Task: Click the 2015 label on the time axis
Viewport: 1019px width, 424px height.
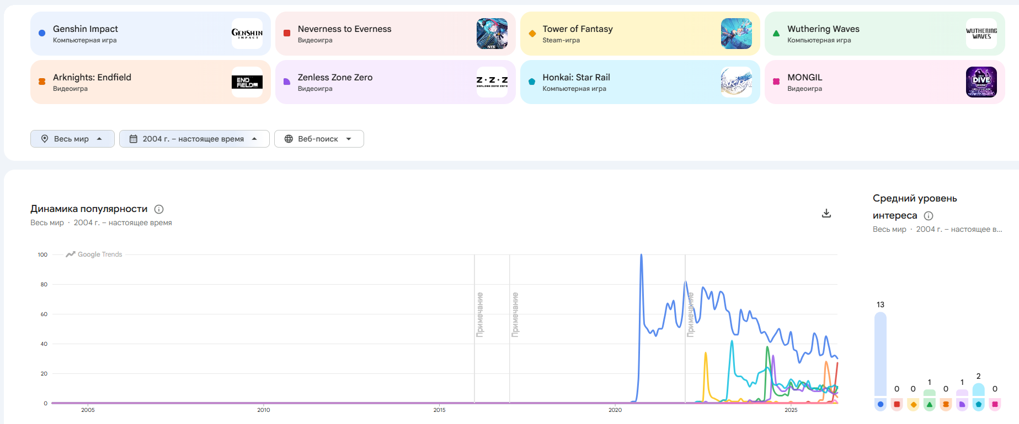Action: tap(439, 410)
